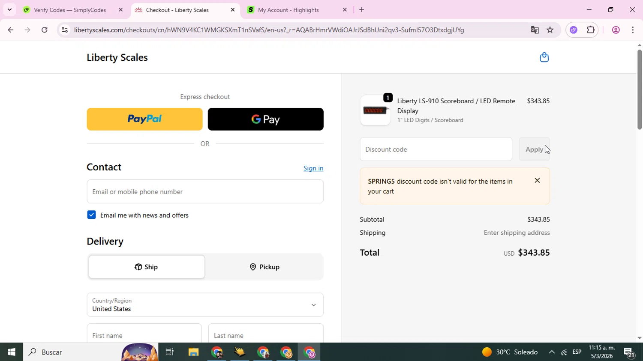
Task: Open the Windows Start menu
Action: (11, 352)
